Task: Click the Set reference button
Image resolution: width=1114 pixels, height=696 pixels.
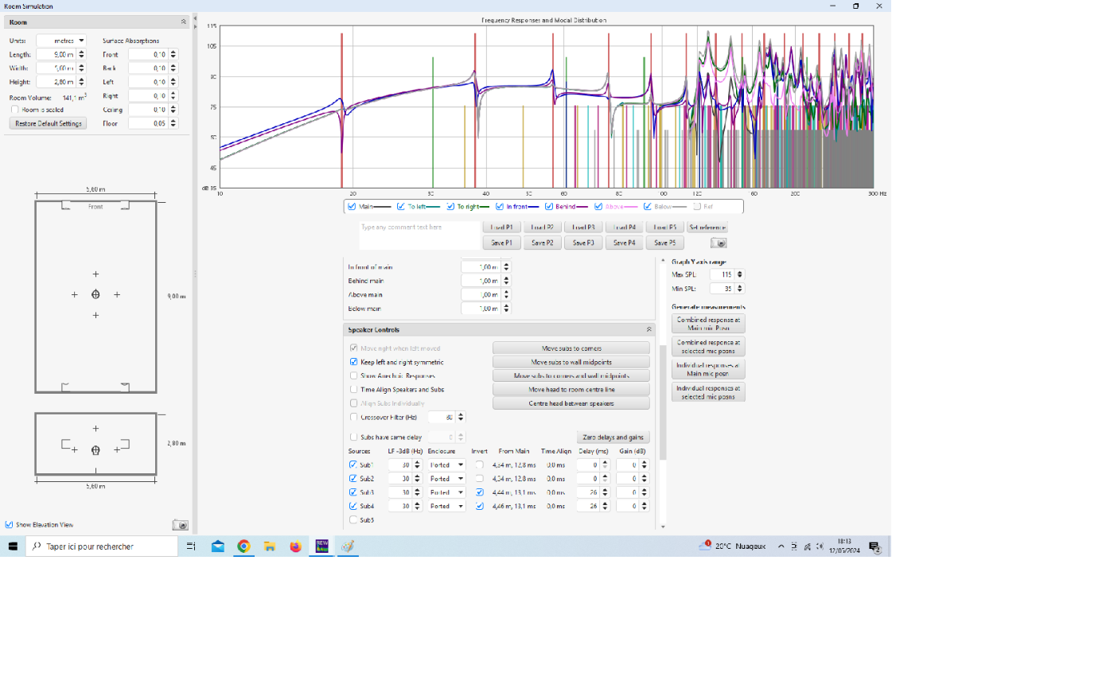Action: tap(707, 227)
